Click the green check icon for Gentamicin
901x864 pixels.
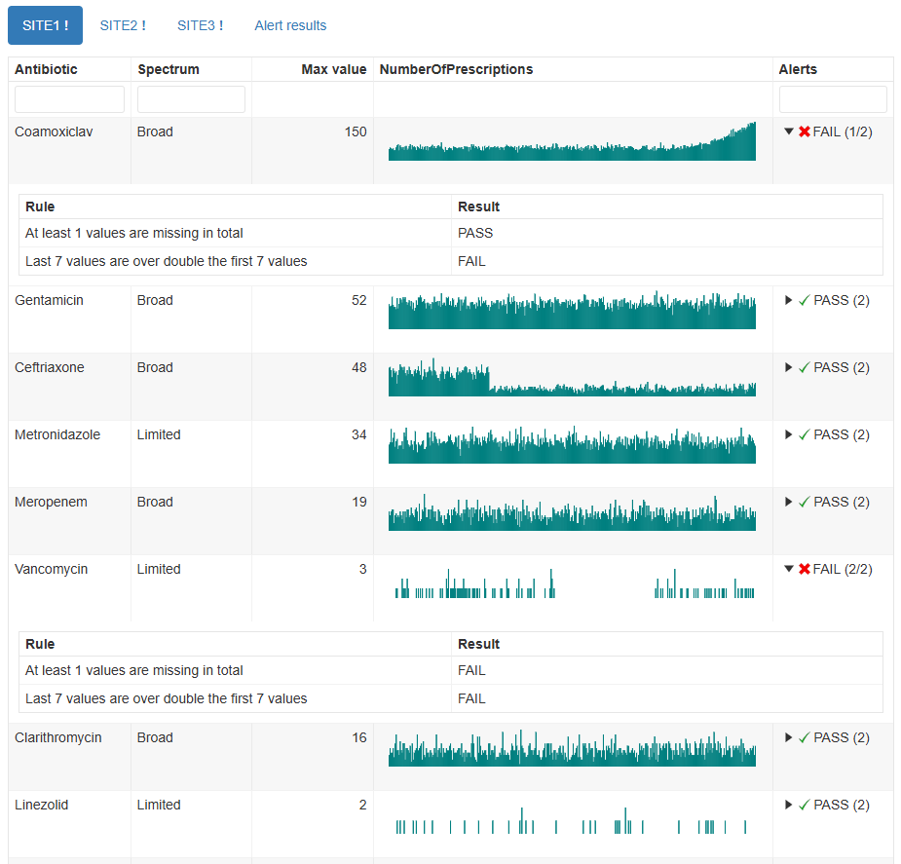pos(805,301)
